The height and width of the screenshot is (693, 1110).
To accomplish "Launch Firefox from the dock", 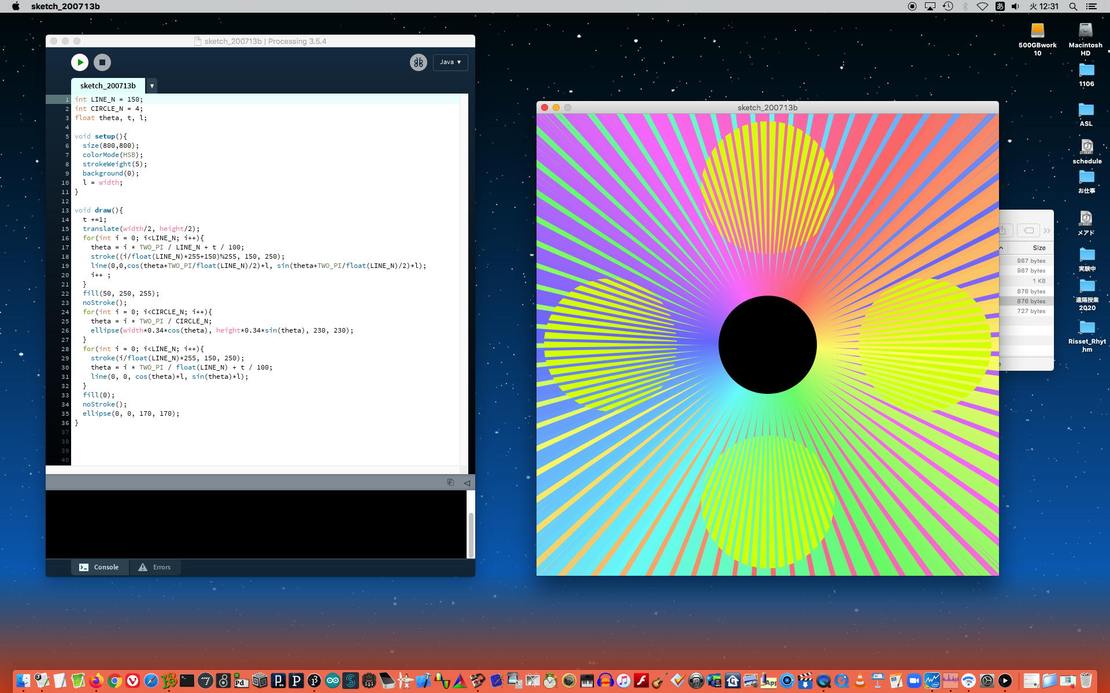I will [x=96, y=681].
